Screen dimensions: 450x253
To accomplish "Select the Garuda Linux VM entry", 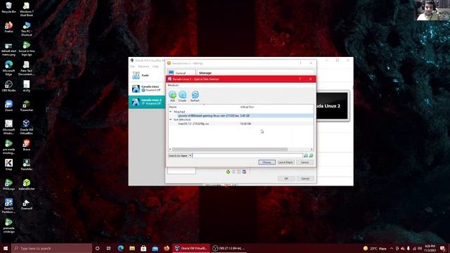I will click(x=147, y=89).
